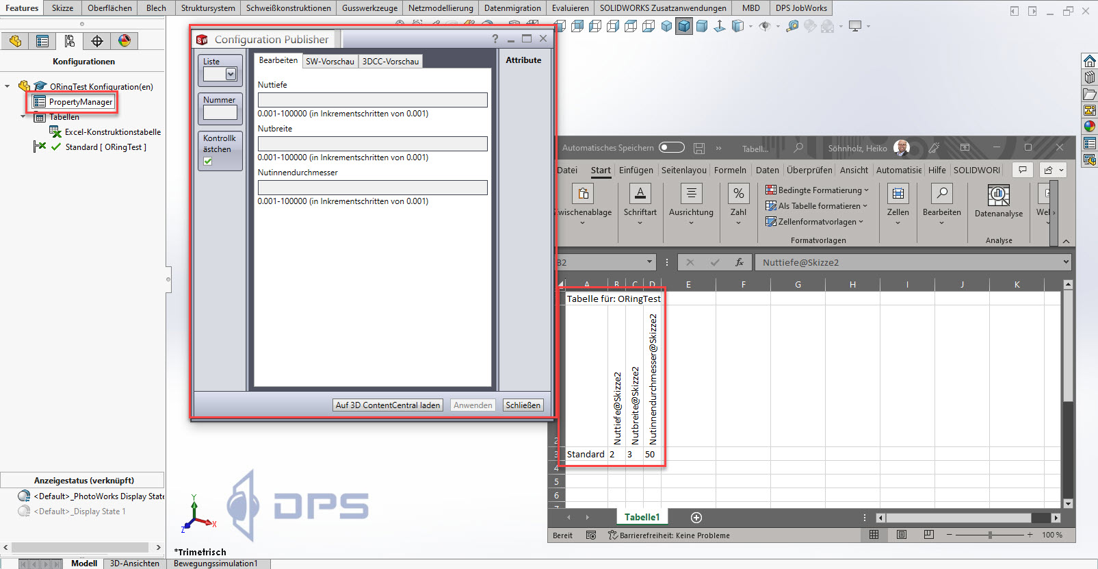Open the DisplayManager color ball tab
The image size is (1098, 569).
pos(125,41)
